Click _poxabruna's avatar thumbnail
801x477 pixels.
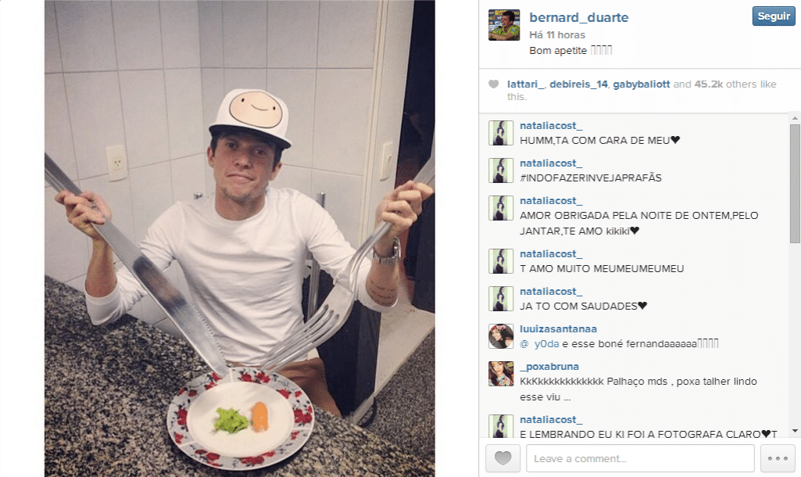click(x=501, y=374)
